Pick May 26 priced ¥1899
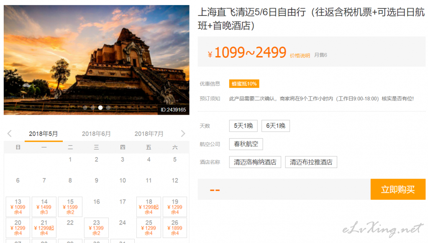 pyautogui.click(x=175, y=227)
